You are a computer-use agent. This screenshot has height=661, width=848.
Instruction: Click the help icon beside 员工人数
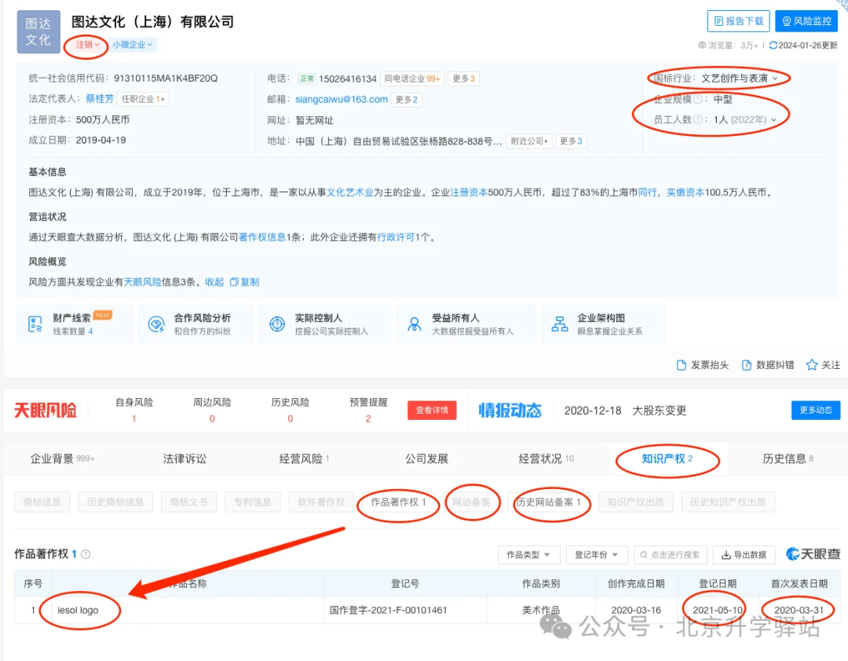(x=698, y=119)
